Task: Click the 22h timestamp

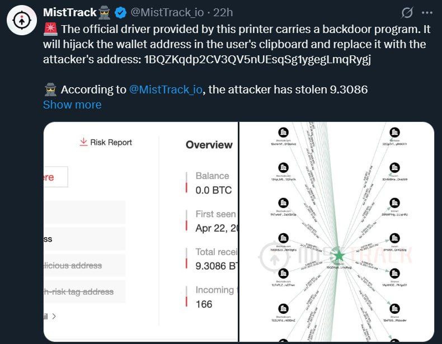Action: [223, 13]
